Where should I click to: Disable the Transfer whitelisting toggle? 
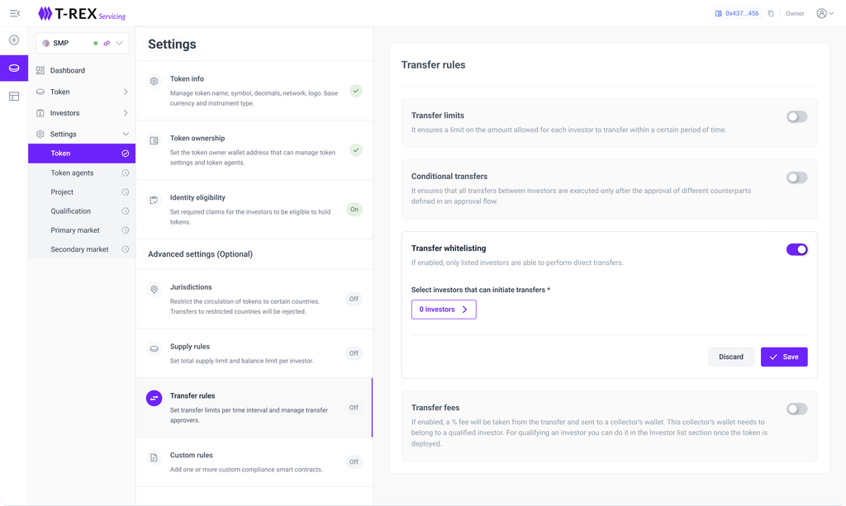tap(796, 249)
